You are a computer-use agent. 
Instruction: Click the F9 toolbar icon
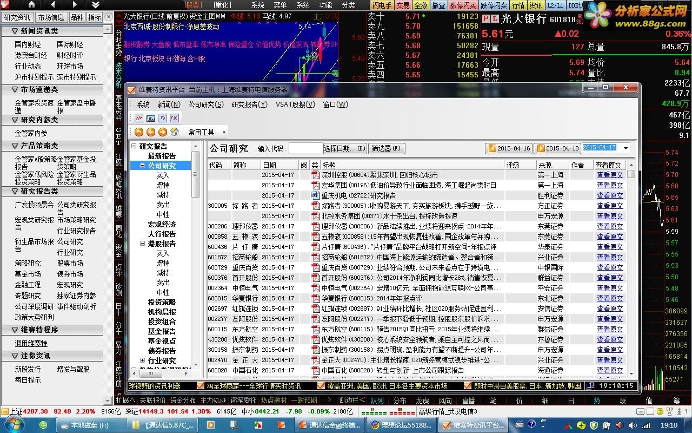click(x=163, y=117)
